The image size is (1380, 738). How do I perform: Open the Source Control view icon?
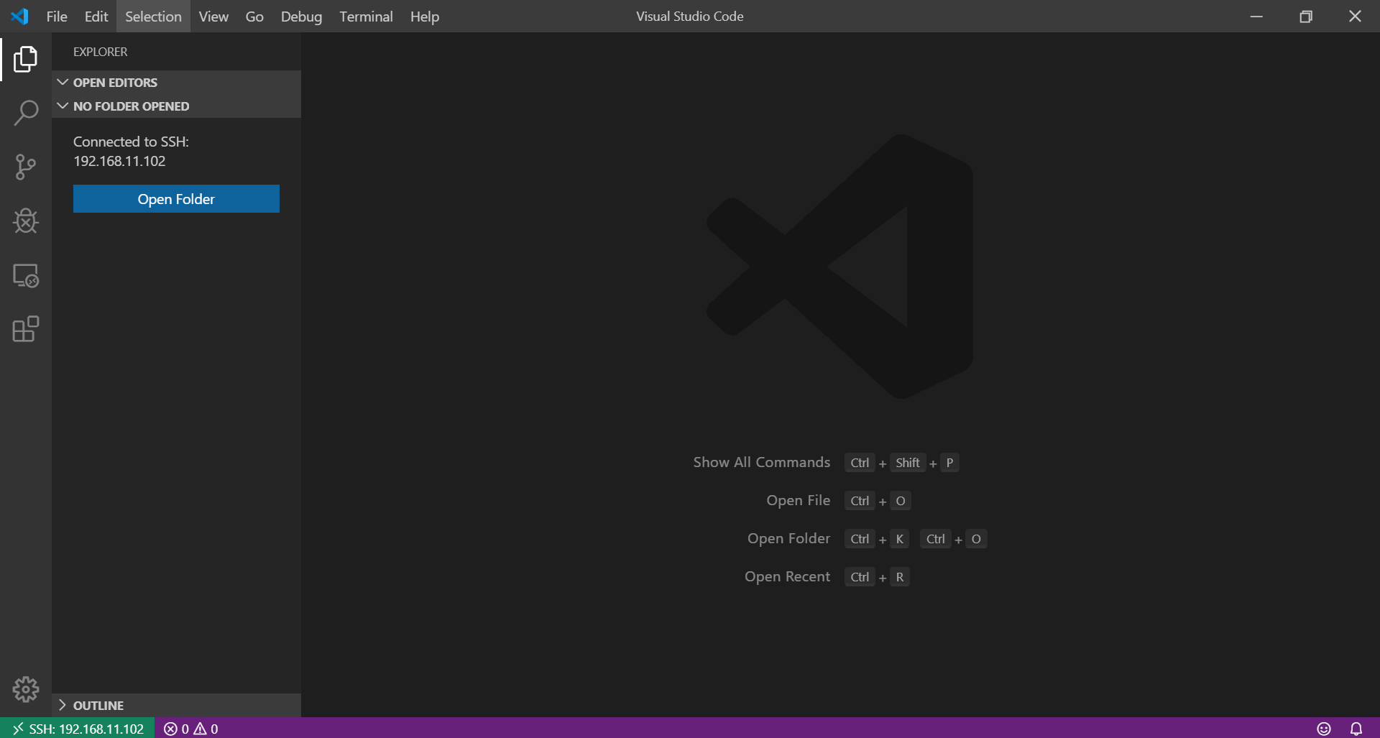tap(26, 167)
